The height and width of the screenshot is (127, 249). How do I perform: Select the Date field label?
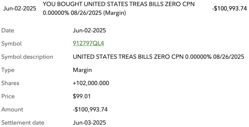tap(8, 30)
